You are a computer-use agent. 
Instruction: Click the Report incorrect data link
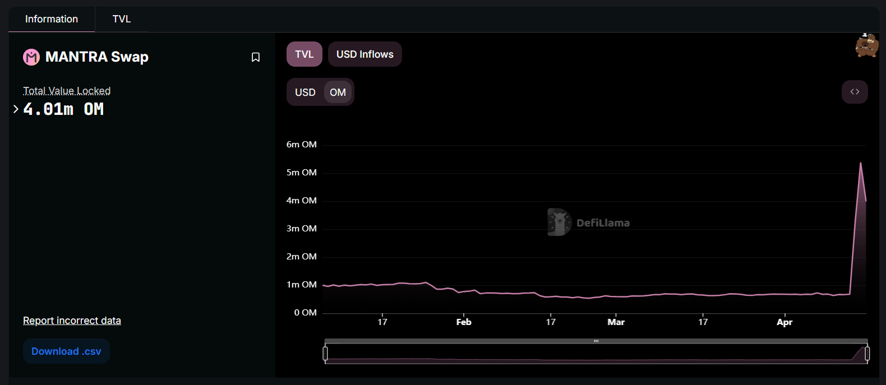72,321
